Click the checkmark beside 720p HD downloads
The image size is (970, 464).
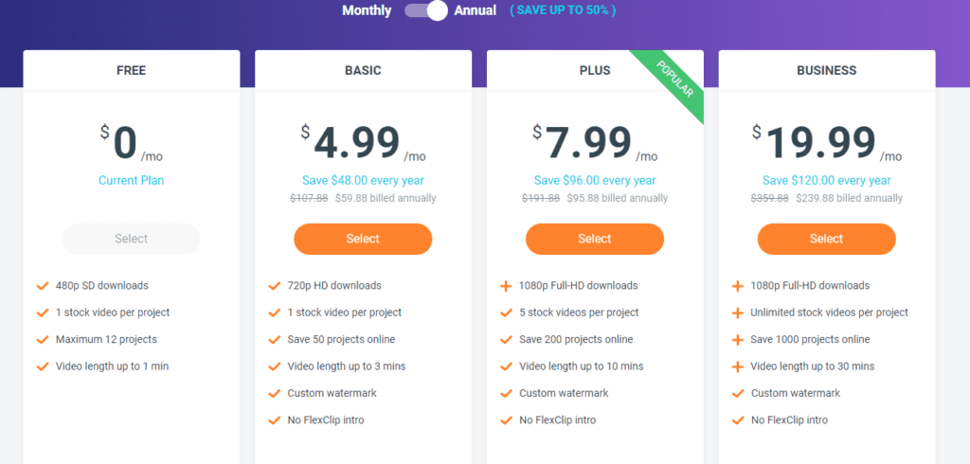tap(274, 285)
